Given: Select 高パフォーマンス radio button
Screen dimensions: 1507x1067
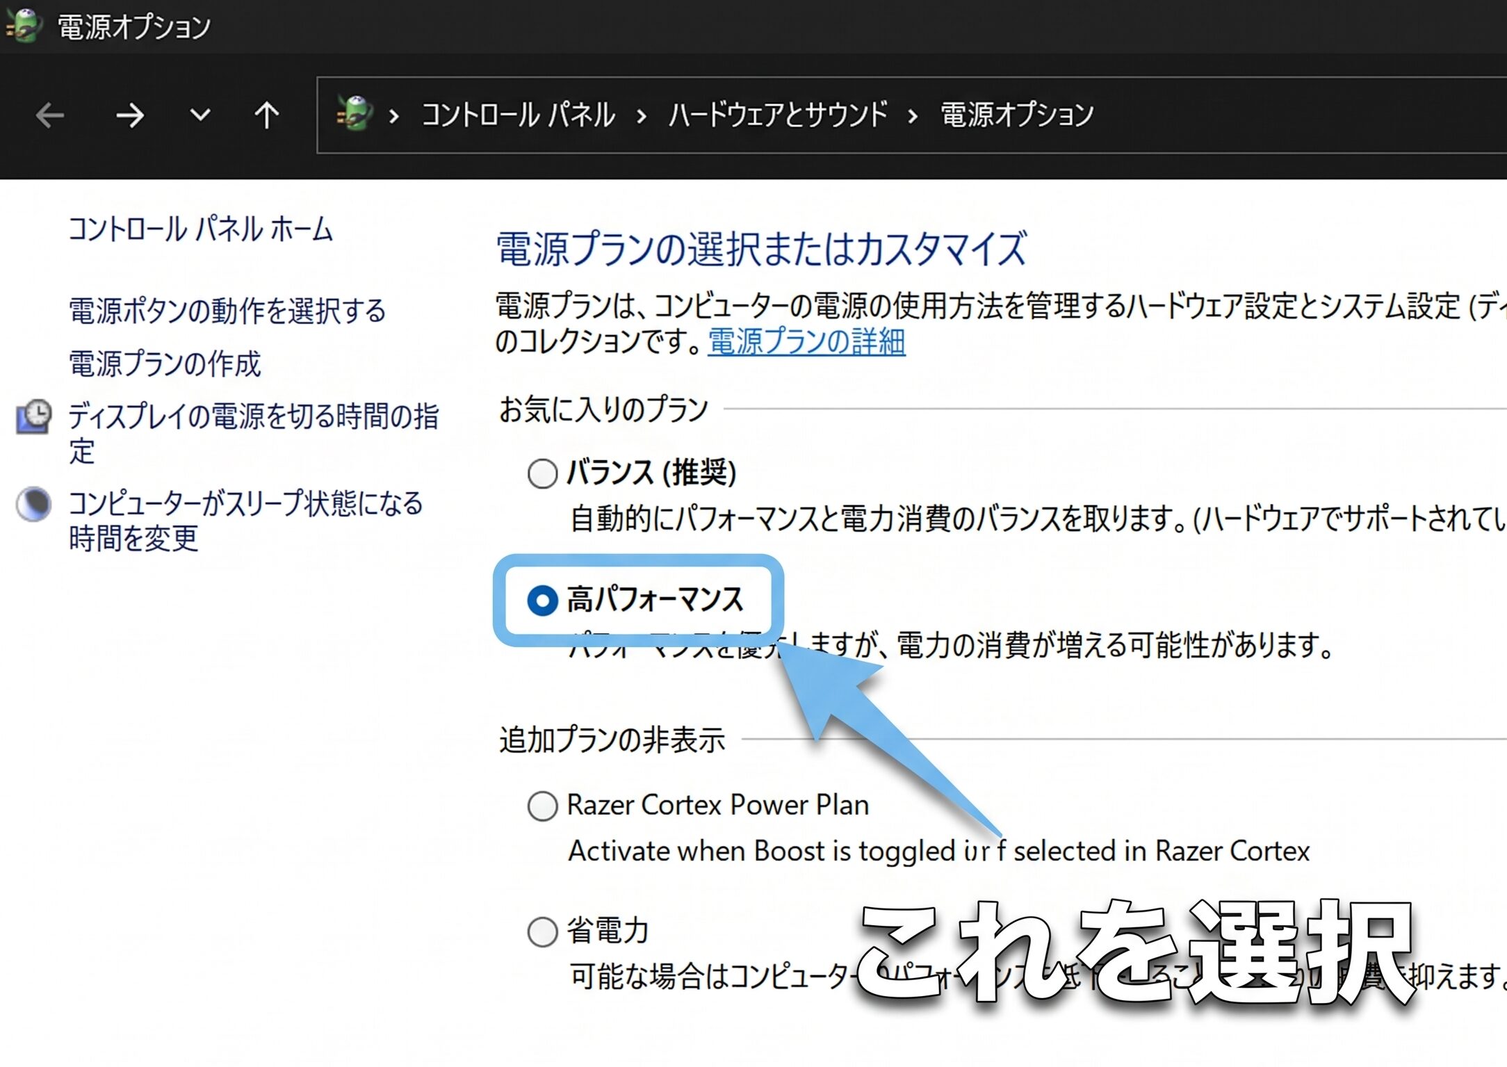Looking at the screenshot, I should click(x=542, y=601).
